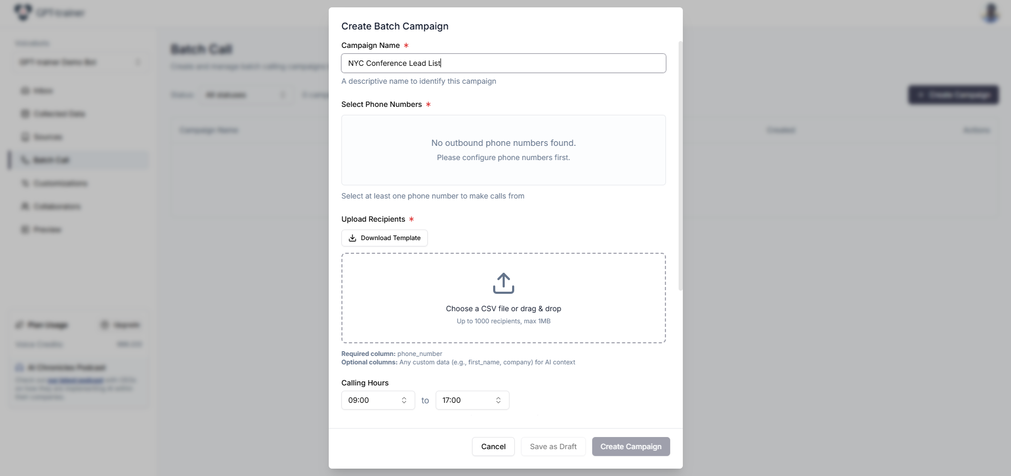
Task: Click the Campaign Name text field
Action: [503, 63]
